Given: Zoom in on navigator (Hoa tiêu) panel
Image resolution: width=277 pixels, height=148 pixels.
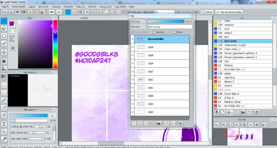Looking at the screenshot, I should click(x=224, y=125).
